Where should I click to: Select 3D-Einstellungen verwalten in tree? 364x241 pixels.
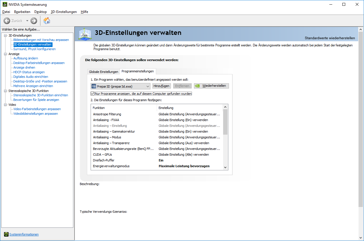(33, 44)
